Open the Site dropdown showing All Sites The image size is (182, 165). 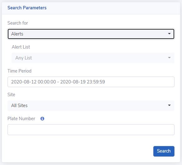coord(91,106)
